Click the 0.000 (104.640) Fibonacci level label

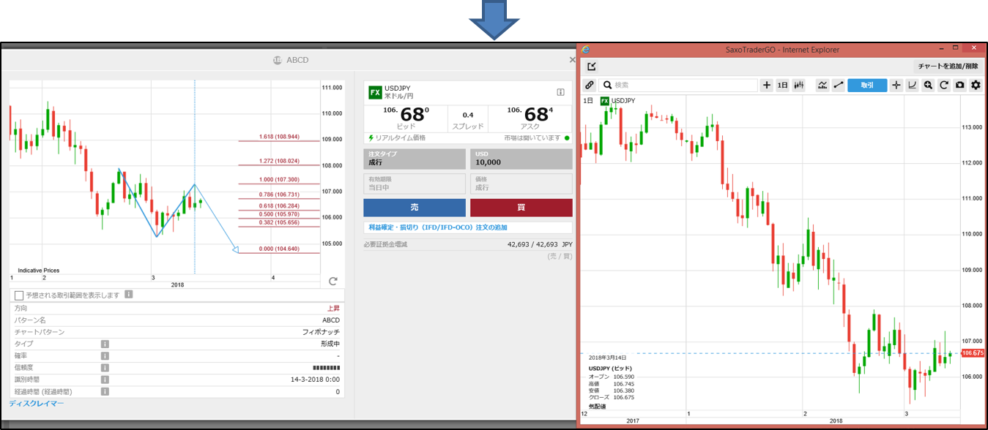280,249
